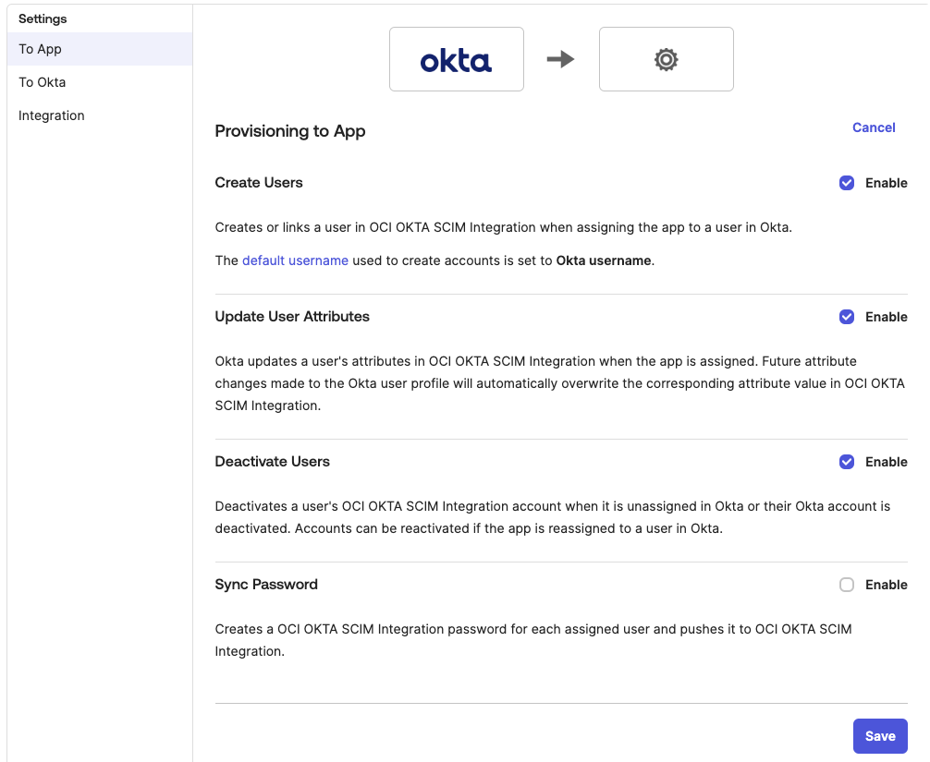Screen dimensions: 930x762
Task: Open the default username link
Action: [x=295, y=260]
